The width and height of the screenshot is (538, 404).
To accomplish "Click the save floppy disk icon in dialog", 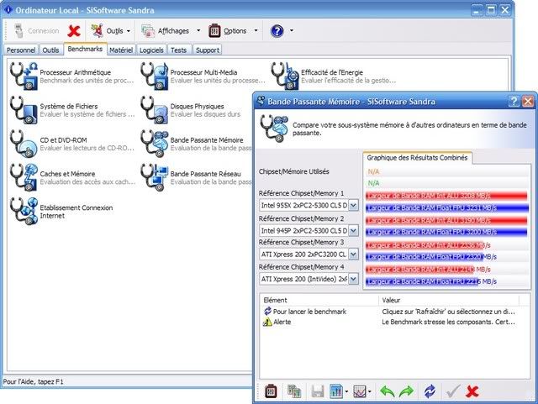I will 317,391.
